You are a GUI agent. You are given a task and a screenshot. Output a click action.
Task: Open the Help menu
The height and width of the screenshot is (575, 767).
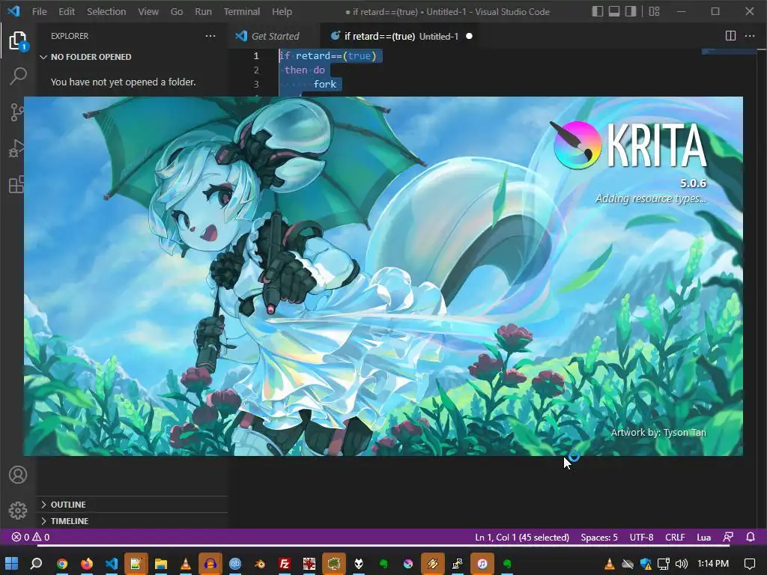282,11
